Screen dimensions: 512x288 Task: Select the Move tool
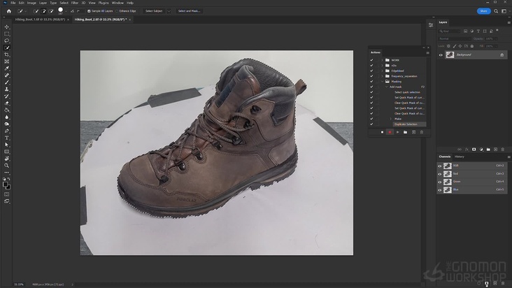(x=7, y=27)
